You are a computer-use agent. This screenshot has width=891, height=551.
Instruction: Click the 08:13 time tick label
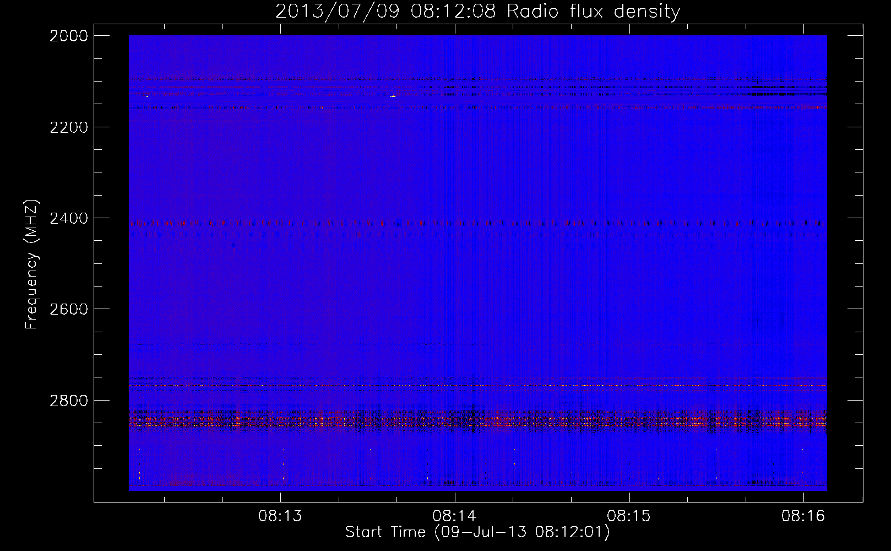pyautogui.click(x=281, y=516)
